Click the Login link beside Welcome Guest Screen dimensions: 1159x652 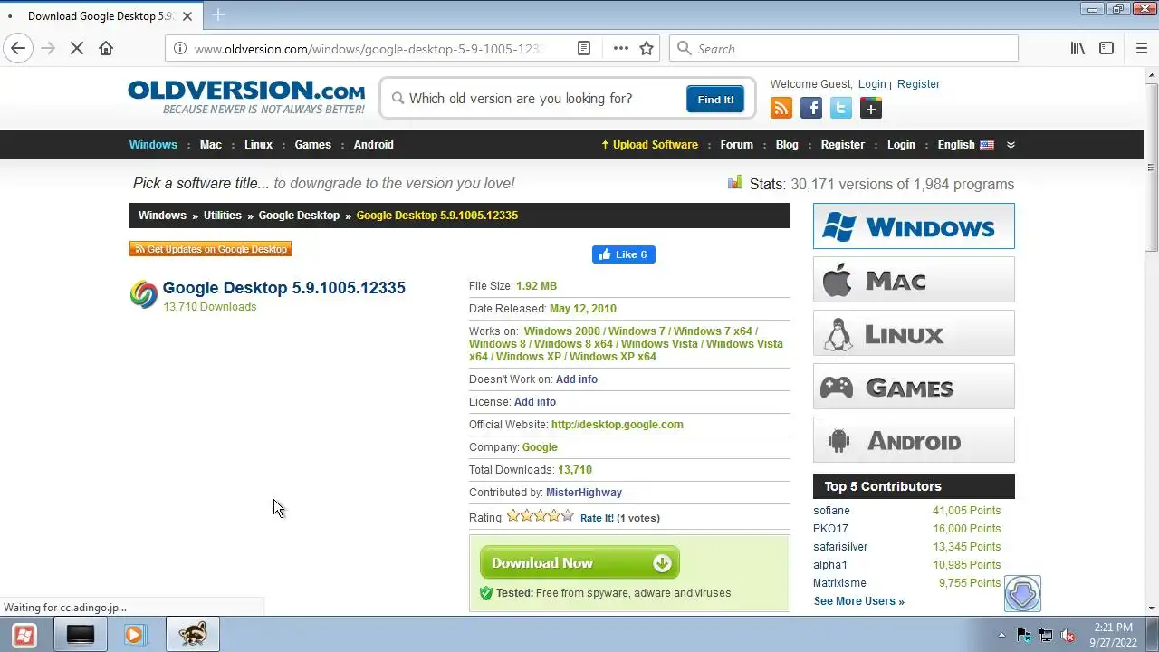coord(872,84)
